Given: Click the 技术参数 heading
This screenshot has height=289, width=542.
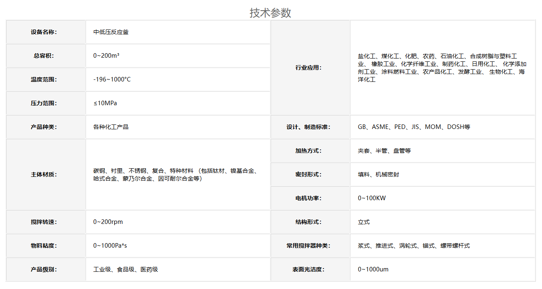Looking at the screenshot, I should [x=270, y=13].
